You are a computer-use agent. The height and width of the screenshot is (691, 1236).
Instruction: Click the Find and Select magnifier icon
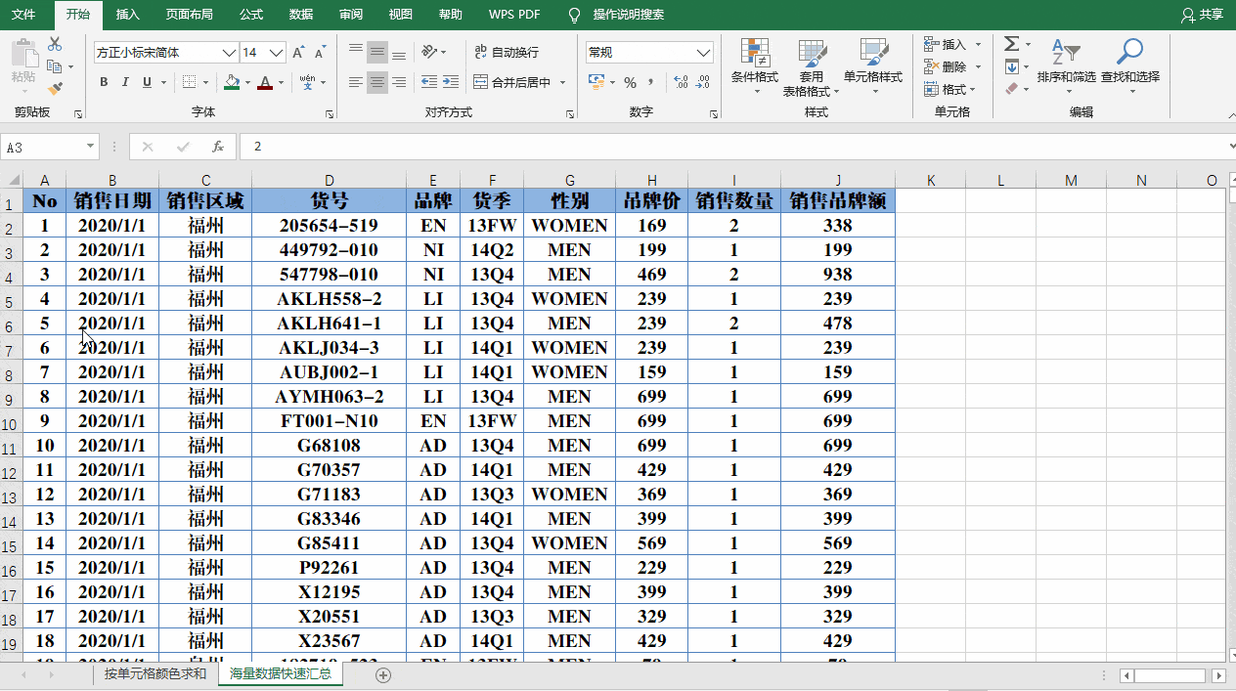(x=1129, y=61)
